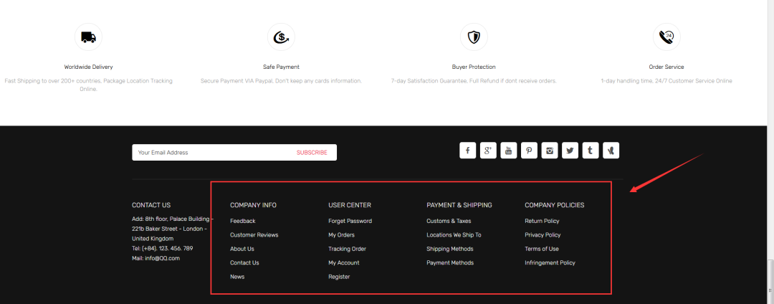Click the Tel: (+84). 123. 456. 789 text
The width and height of the screenshot is (774, 304).
pyautogui.click(x=163, y=248)
